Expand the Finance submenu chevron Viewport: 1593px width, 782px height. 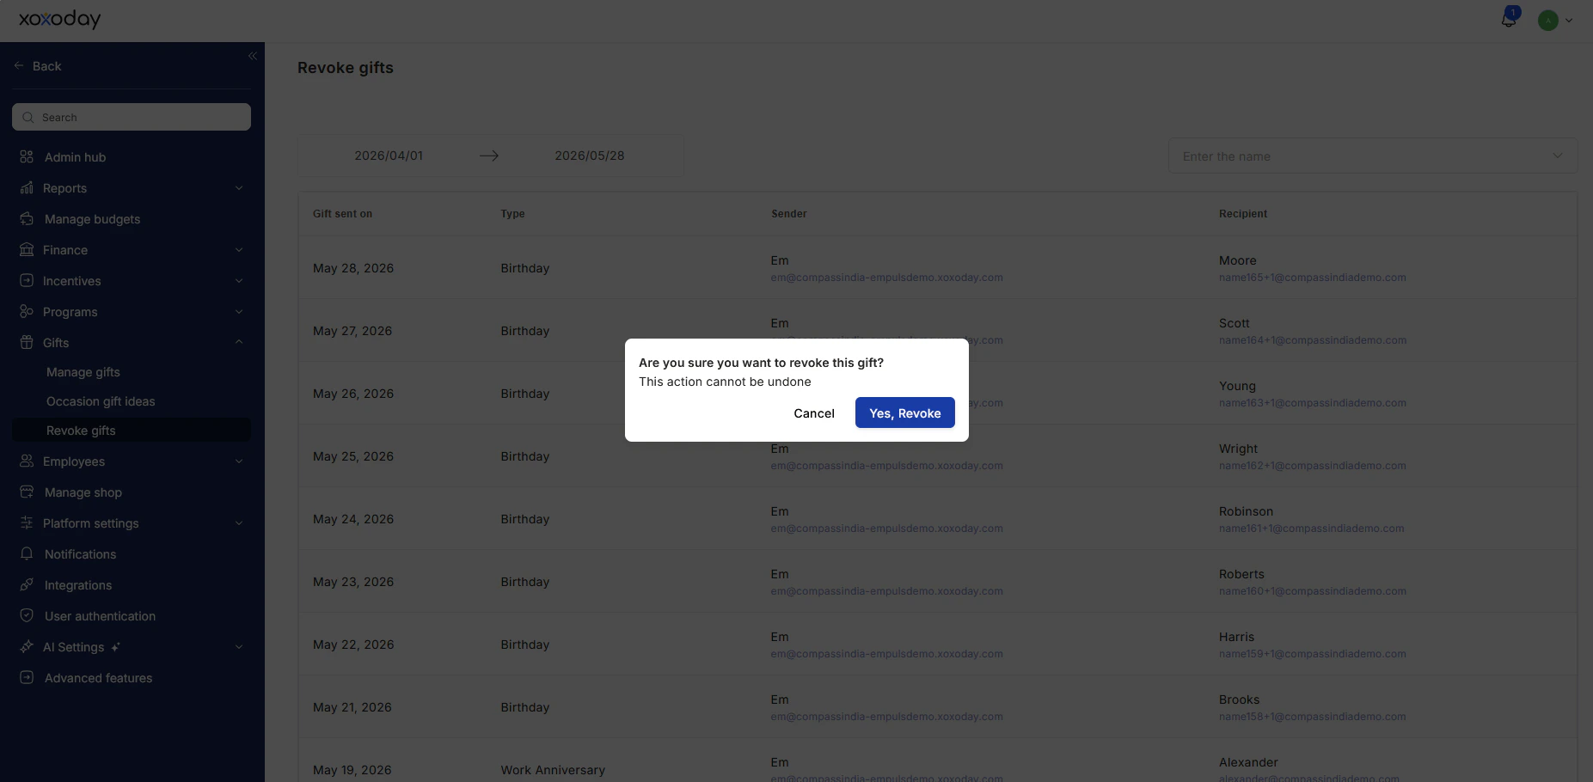click(239, 249)
